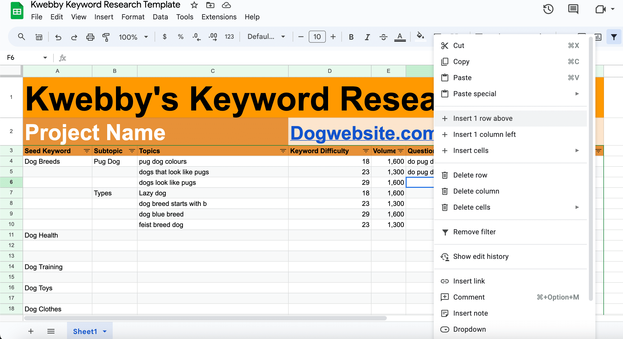
Task: Format as percent
Action: pos(180,37)
